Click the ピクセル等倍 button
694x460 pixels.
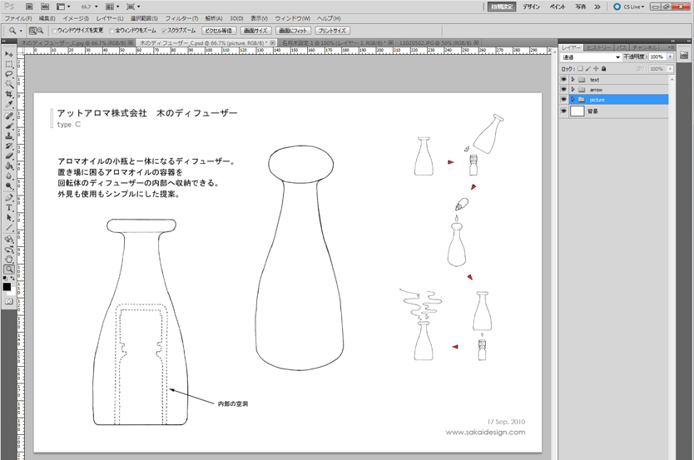pos(220,31)
